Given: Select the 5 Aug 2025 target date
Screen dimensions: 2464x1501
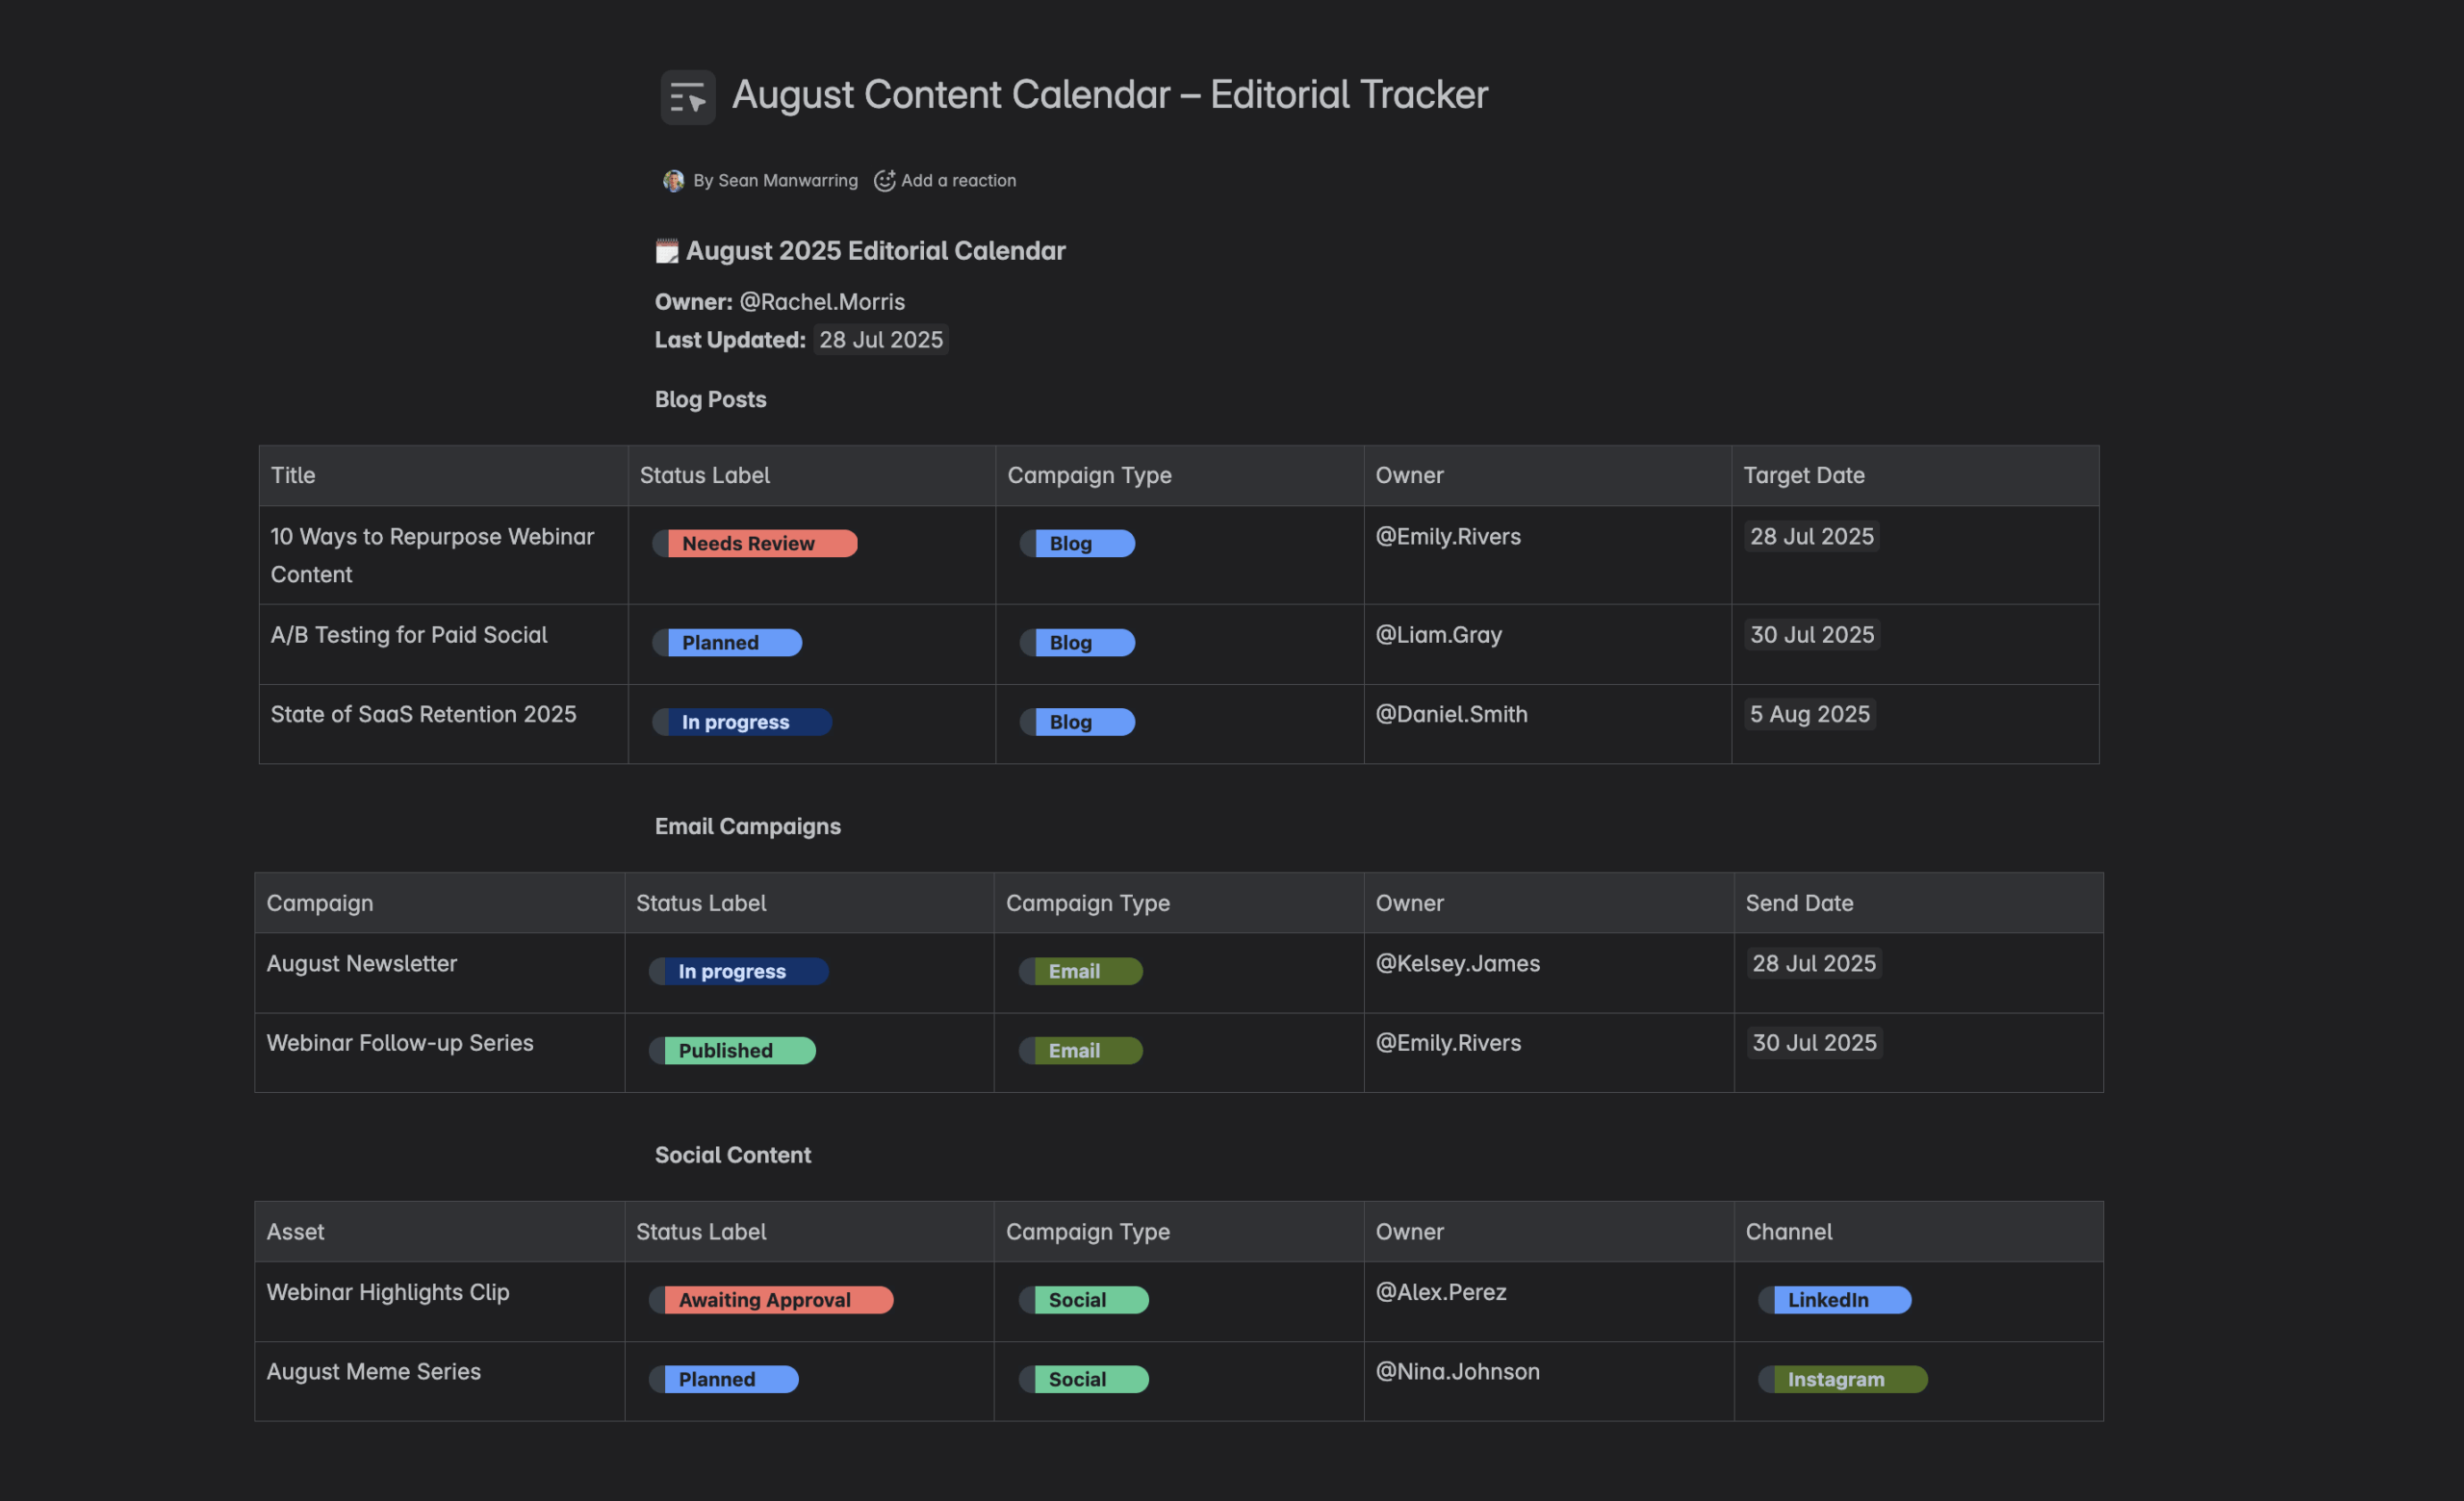Looking at the screenshot, I should click(1809, 715).
